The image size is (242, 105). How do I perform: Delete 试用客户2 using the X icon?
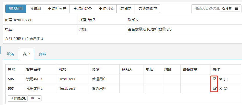click(x=220, y=88)
